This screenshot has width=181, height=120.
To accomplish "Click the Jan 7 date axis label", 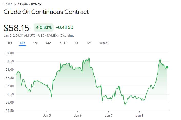I will tap(108, 116).
